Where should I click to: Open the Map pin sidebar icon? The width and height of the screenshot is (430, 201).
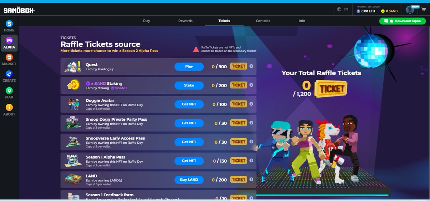click(x=9, y=90)
